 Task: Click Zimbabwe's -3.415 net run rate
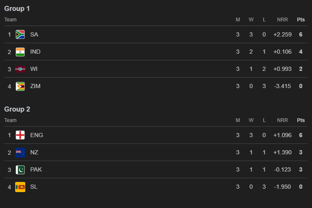point(283,86)
